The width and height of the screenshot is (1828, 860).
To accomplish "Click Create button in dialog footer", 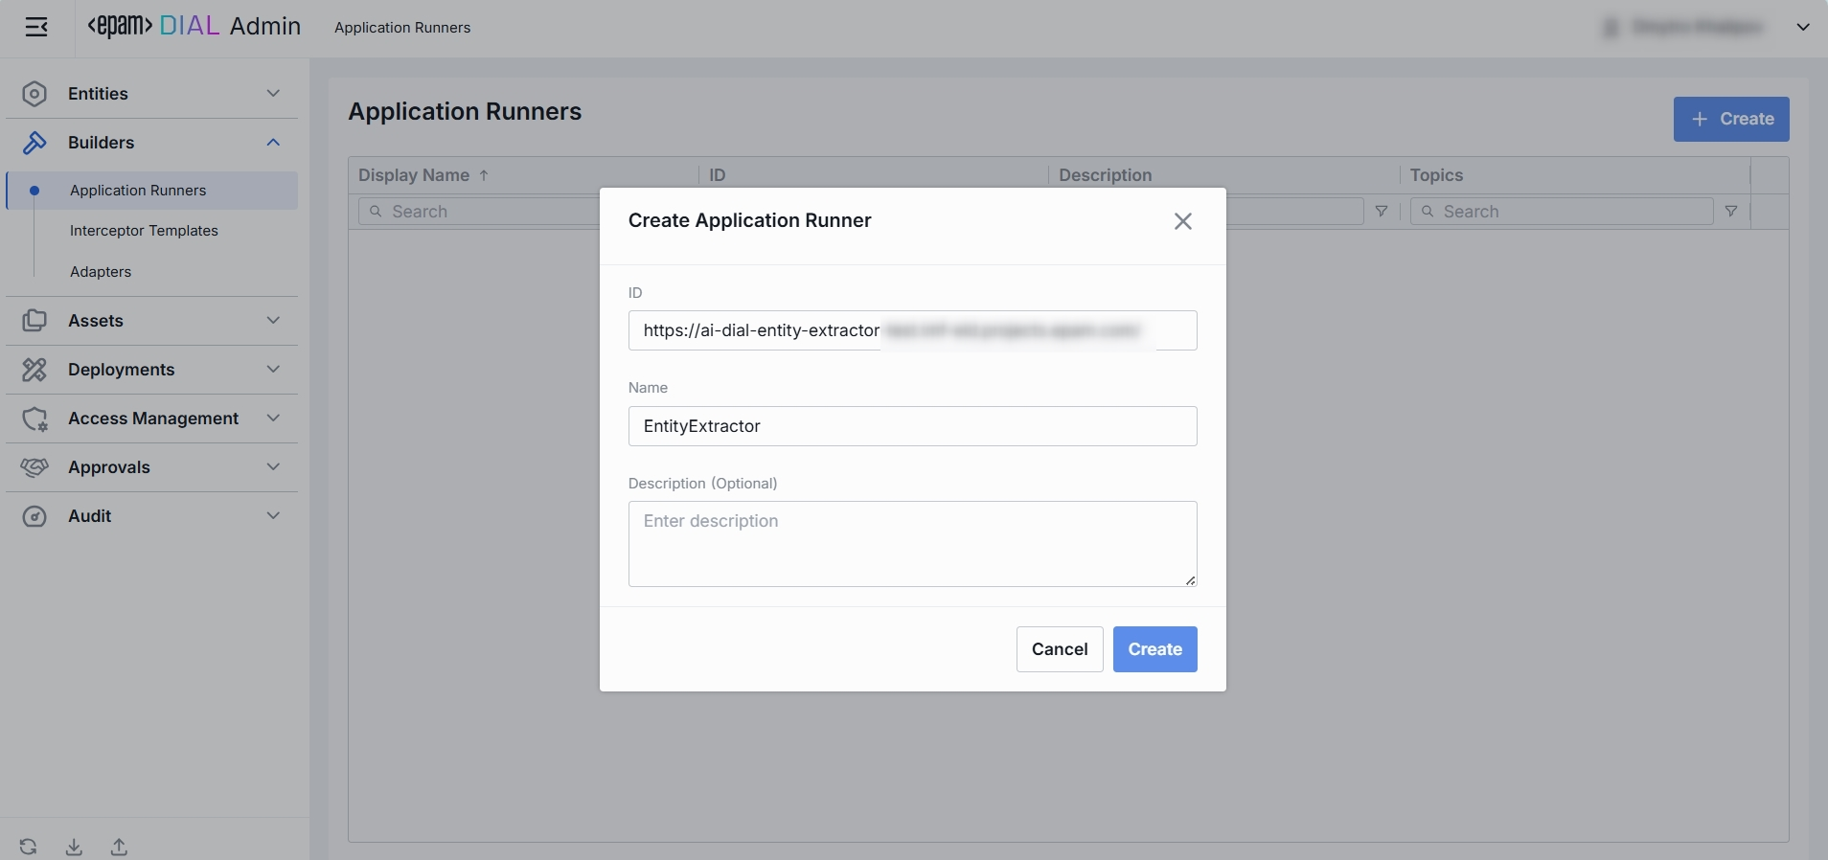I will coord(1154,649).
